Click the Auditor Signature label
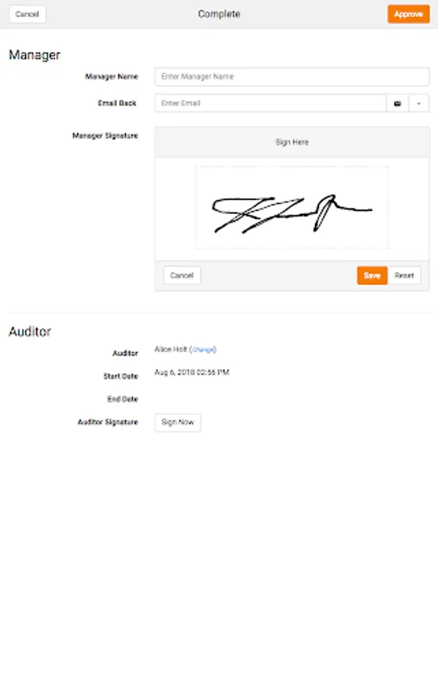438x700 pixels. click(107, 422)
